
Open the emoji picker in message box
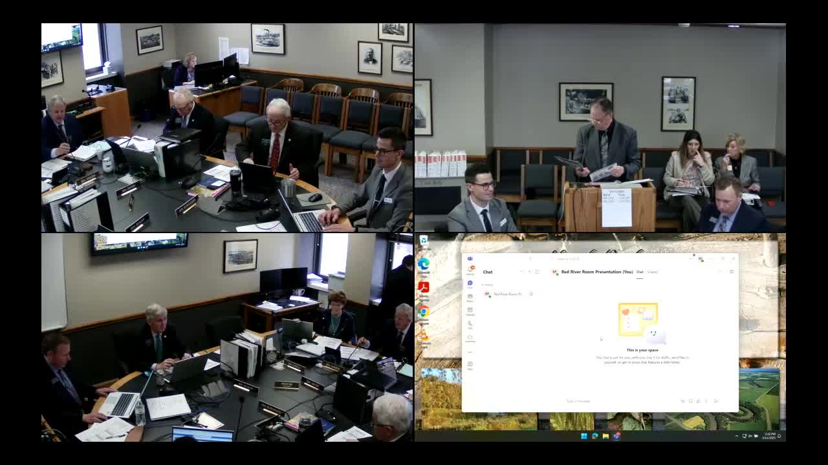[x=690, y=401]
